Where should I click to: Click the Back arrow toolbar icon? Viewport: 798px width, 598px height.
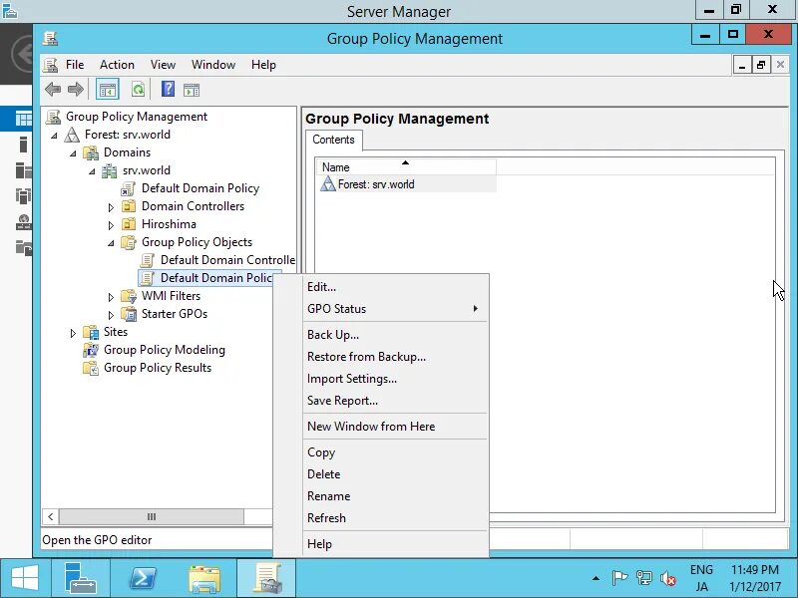tap(53, 90)
